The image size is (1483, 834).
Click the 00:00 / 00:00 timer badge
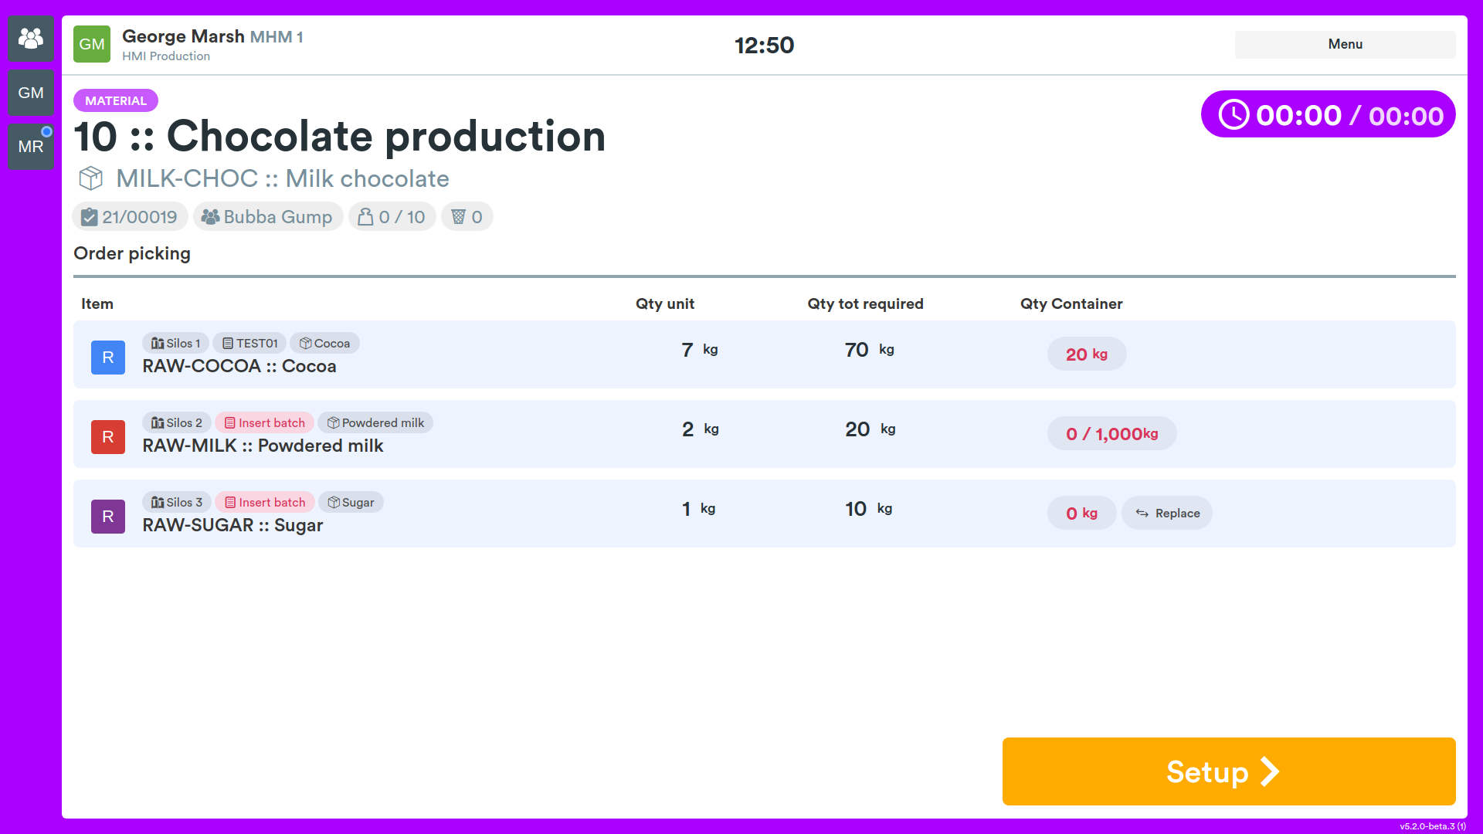[1328, 114]
